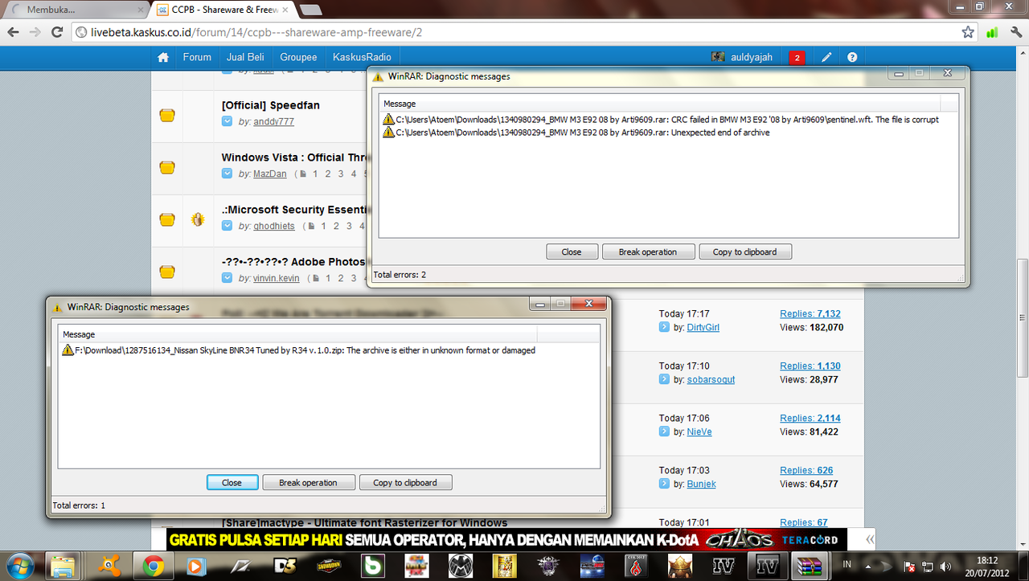This screenshot has width=1029, height=581.
Task: Open Replies: 7,132 link
Action: coord(810,314)
